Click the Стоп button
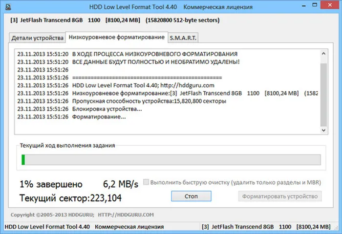The image size is (342, 234). [x=191, y=196]
